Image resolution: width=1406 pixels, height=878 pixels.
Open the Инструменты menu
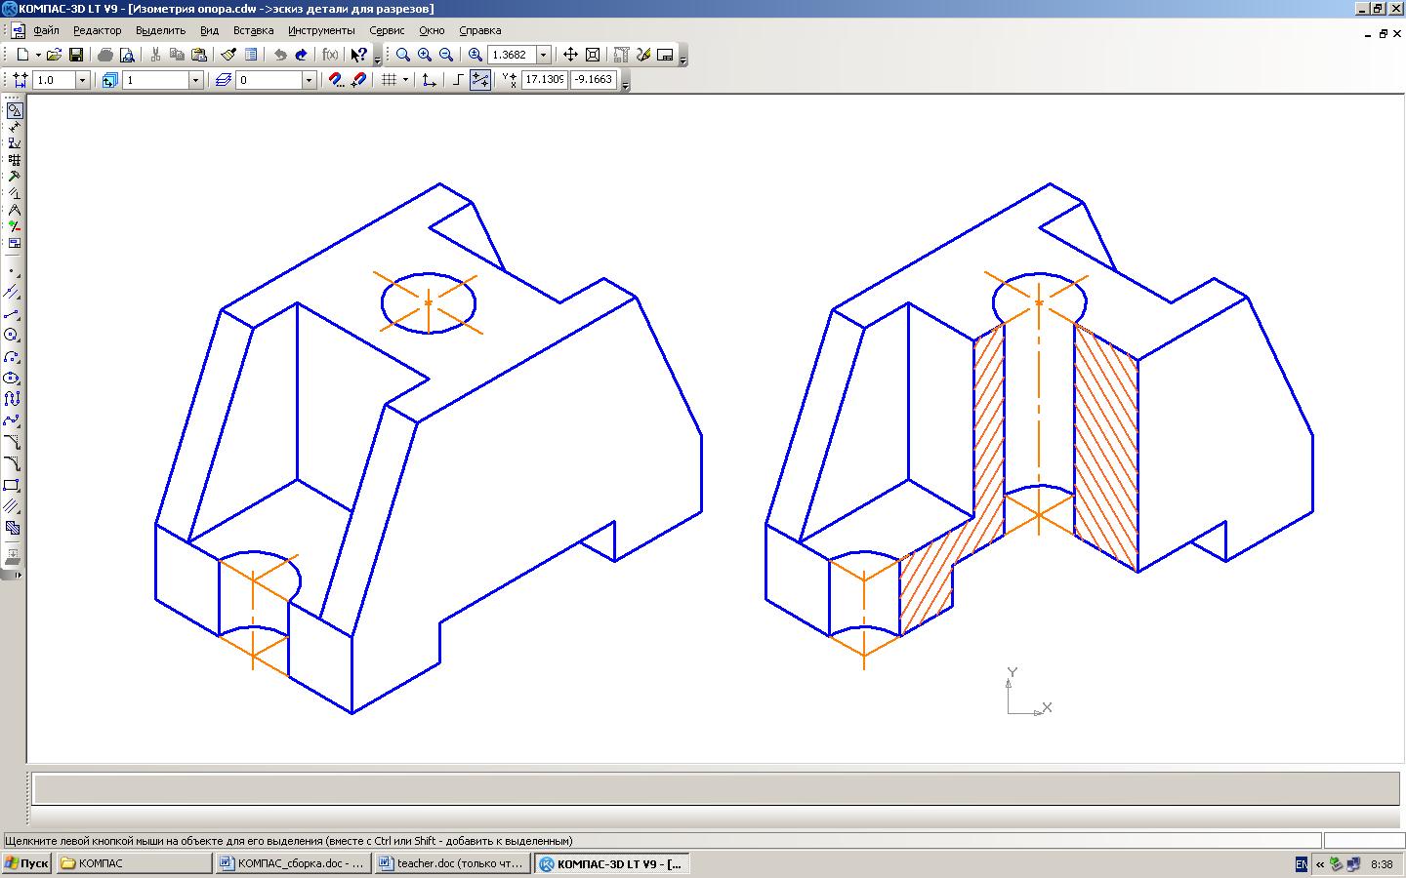321,30
